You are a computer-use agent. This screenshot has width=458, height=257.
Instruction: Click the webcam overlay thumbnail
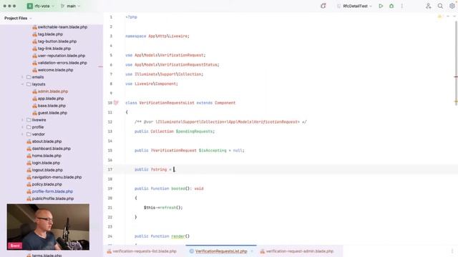[x=48, y=227]
